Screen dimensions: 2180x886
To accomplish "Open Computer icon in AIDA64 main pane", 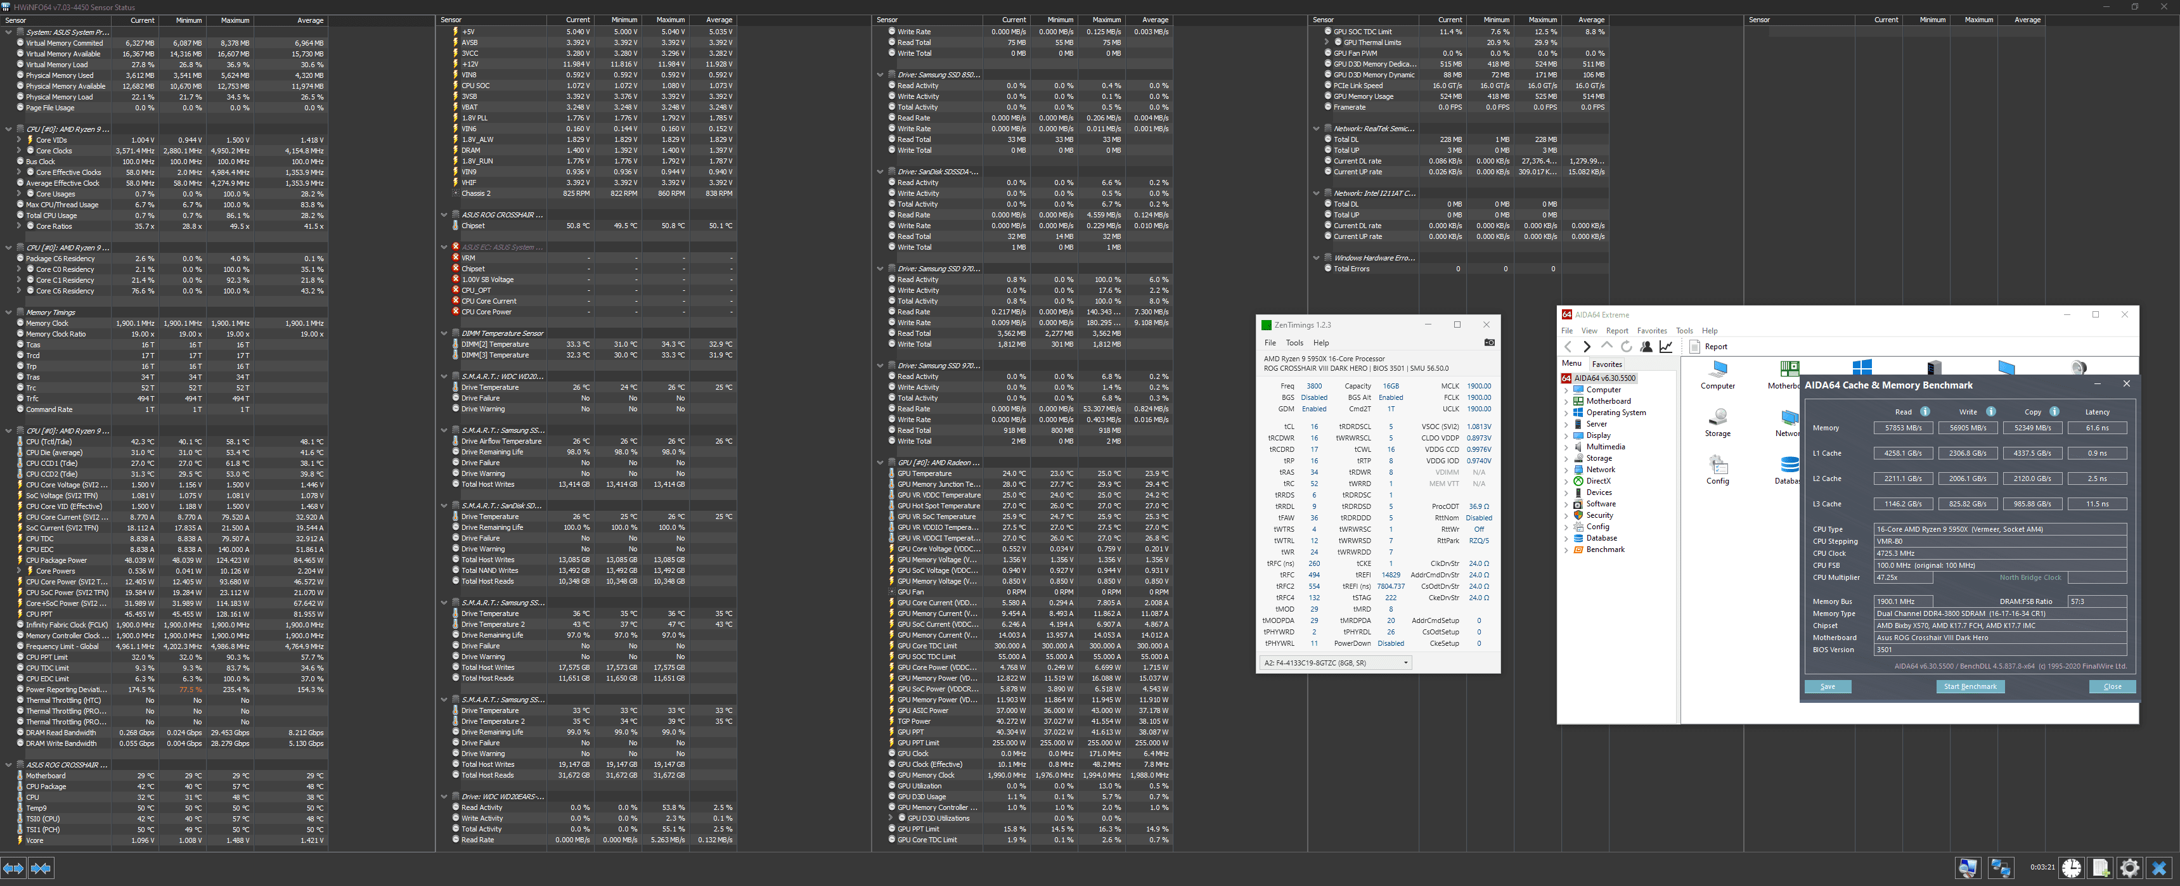I will [1717, 374].
